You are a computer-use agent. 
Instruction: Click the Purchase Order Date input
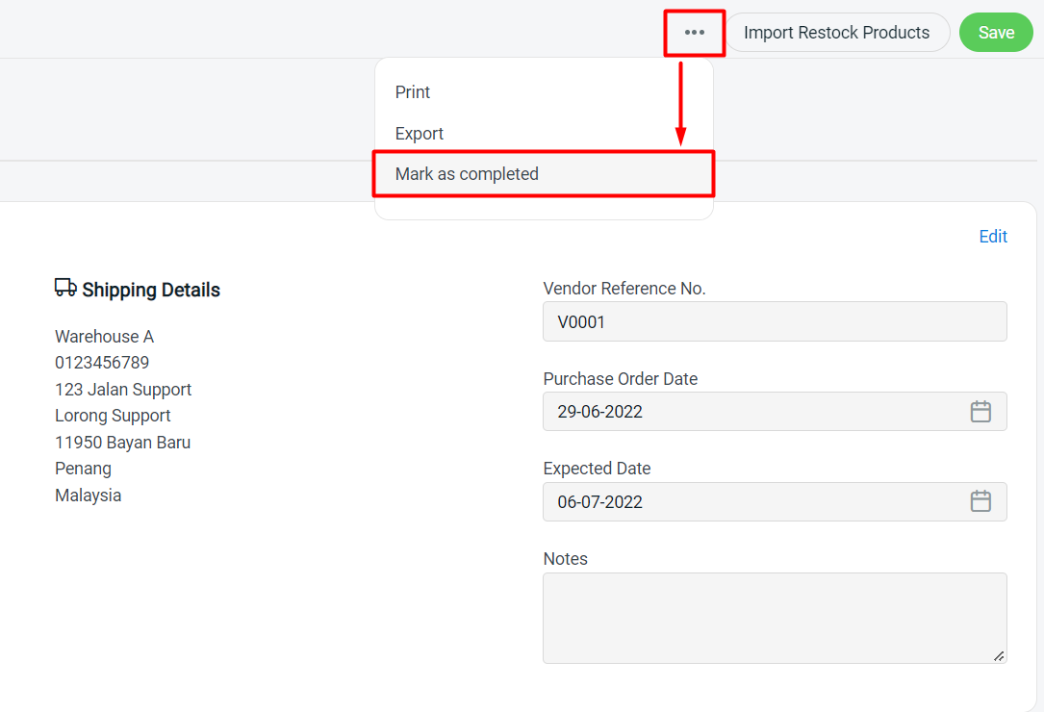751,411
